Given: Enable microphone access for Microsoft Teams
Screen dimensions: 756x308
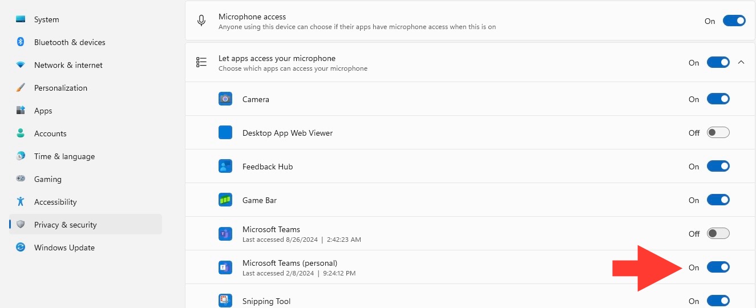Looking at the screenshot, I should click(x=718, y=233).
